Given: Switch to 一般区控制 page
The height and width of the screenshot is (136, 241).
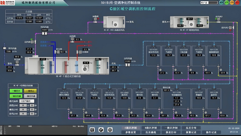Looking at the screenshot, I should [171, 128].
